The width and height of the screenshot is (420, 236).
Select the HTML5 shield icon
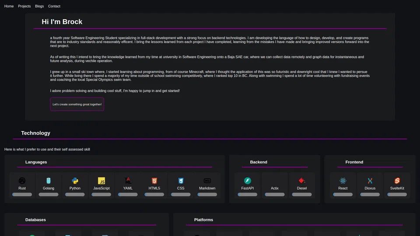coord(154,181)
